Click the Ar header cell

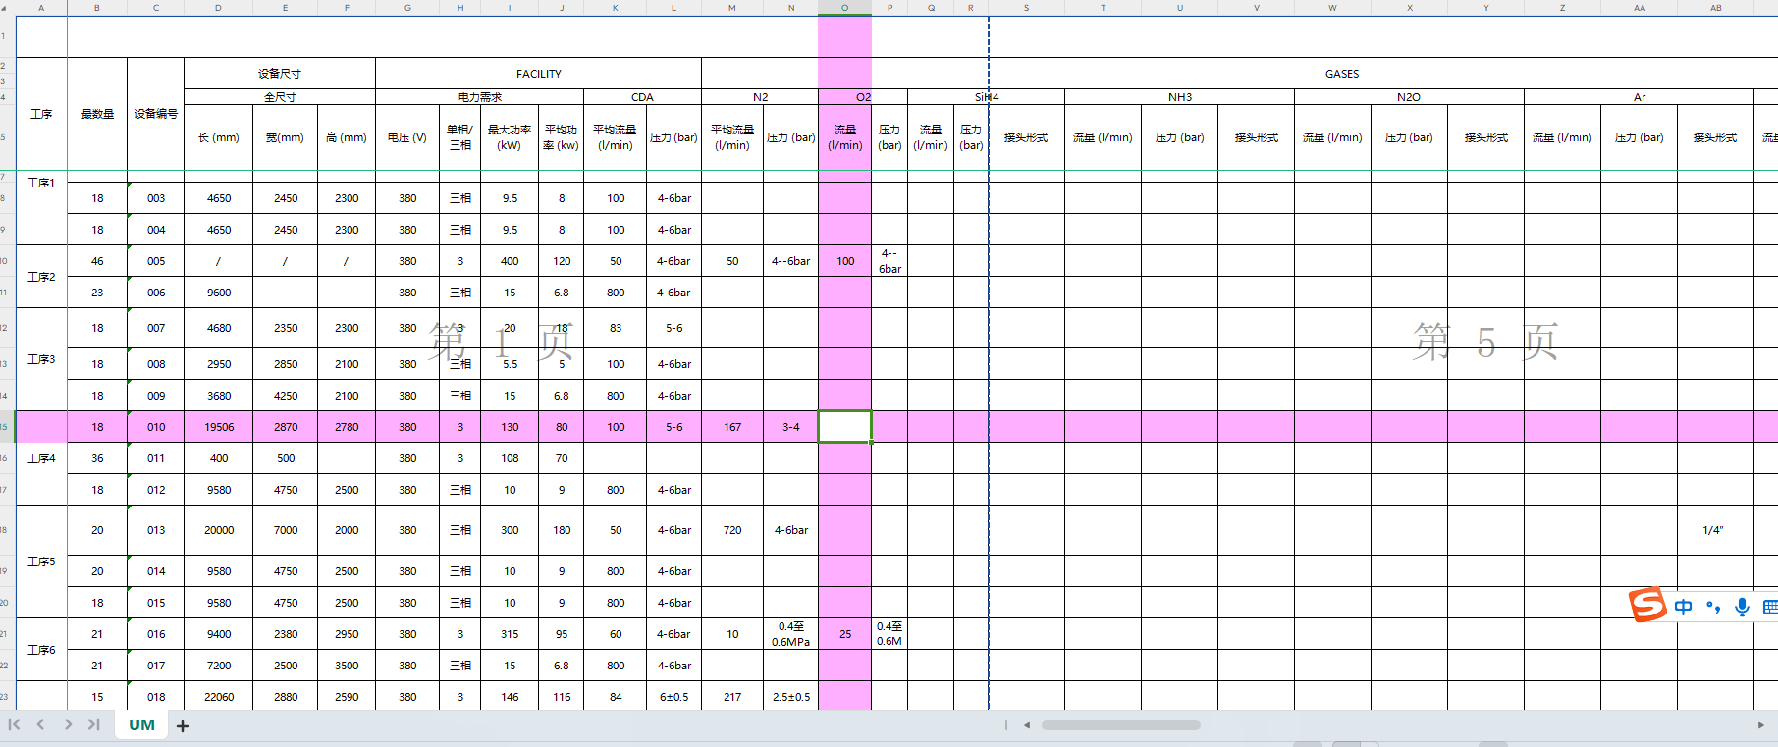pyautogui.click(x=1640, y=97)
